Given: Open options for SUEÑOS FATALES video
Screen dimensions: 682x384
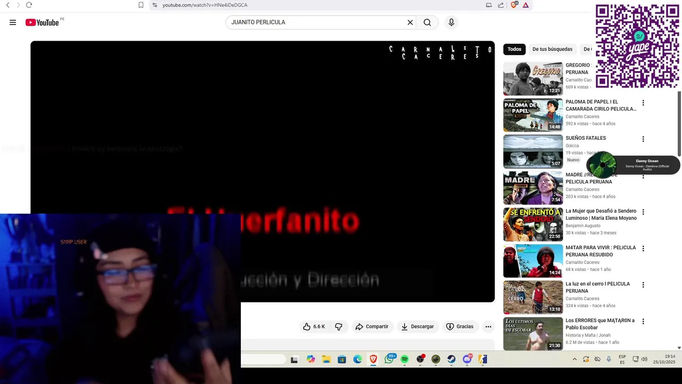Looking at the screenshot, I should 643,139.
